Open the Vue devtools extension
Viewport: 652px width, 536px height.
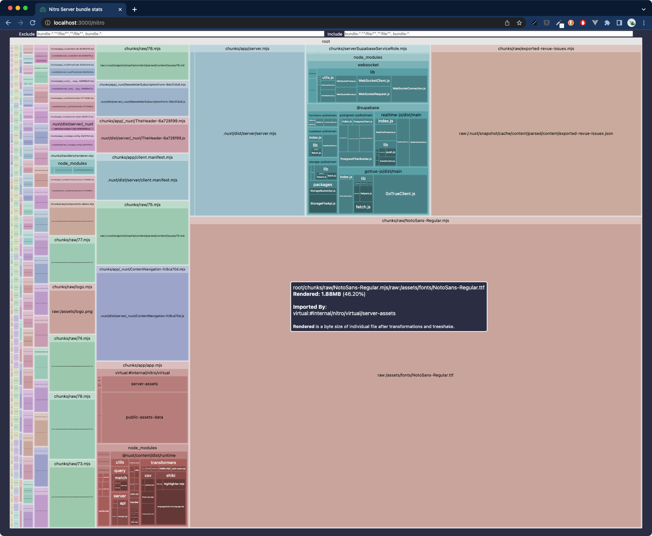(595, 23)
